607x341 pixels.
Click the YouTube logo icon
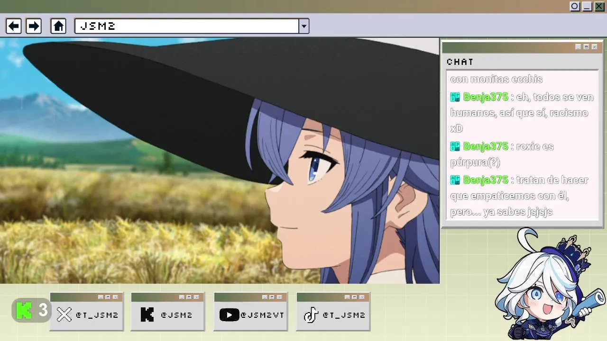pos(229,315)
